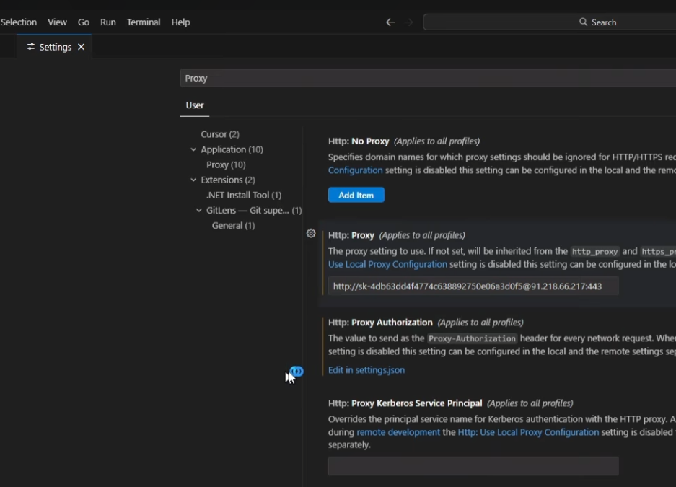The image size is (676, 487).
Task: Go back using the left arrow
Action: tap(390, 22)
